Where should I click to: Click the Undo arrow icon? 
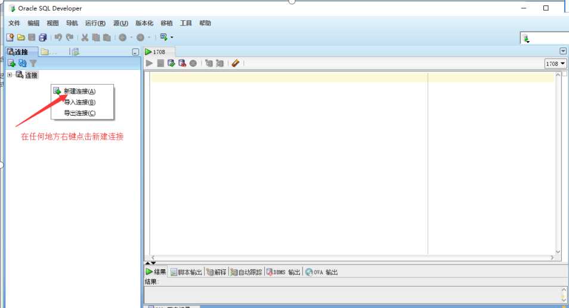58,37
